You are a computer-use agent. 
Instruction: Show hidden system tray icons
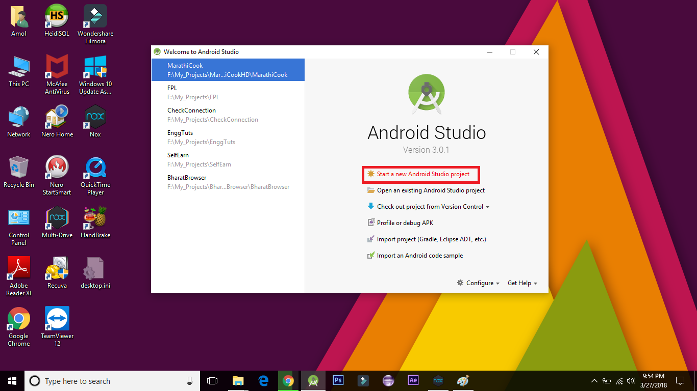594,381
